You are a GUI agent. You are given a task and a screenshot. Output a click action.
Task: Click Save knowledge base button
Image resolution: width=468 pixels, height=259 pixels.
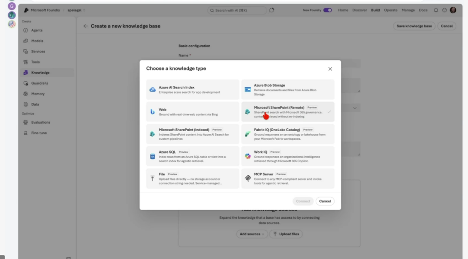pyautogui.click(x=414, y=26)
